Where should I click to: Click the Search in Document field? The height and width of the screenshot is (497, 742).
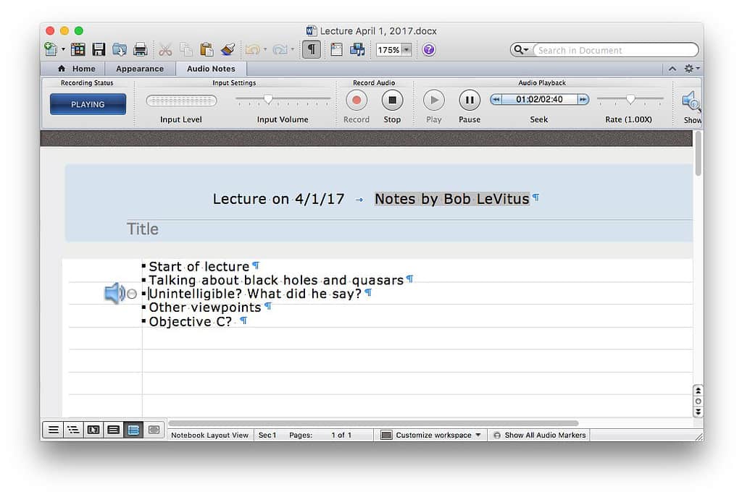click(615, 50)
